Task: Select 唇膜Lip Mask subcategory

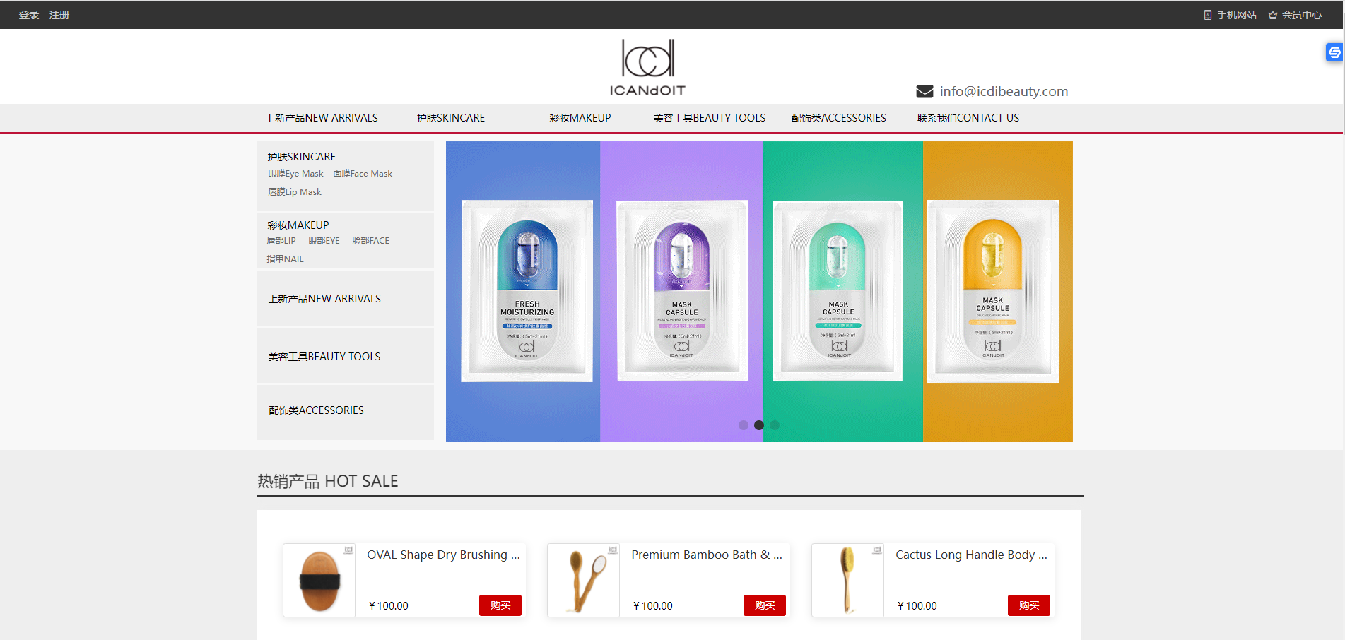Action: [x=295, y=192]
